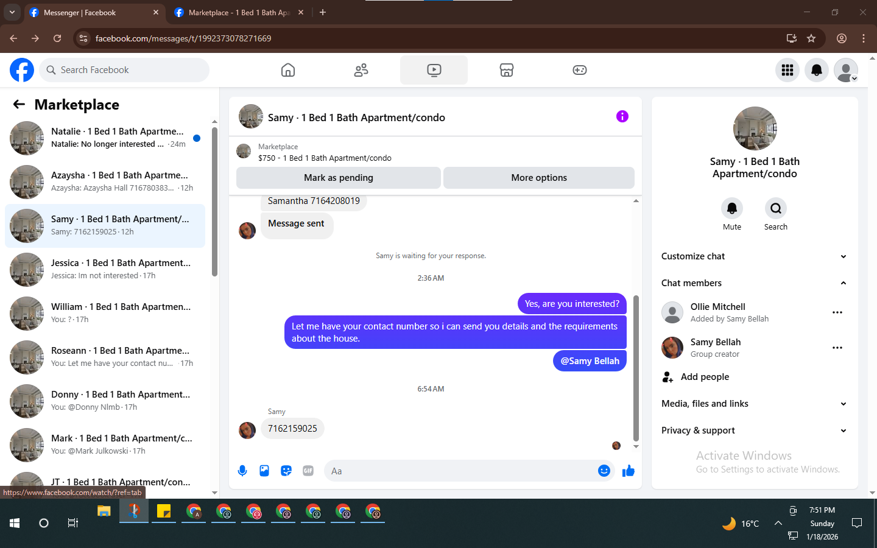The height and width of the screenshot is (548, 877).
Task: Click the Mark as pending button
Action: [339, 178]
